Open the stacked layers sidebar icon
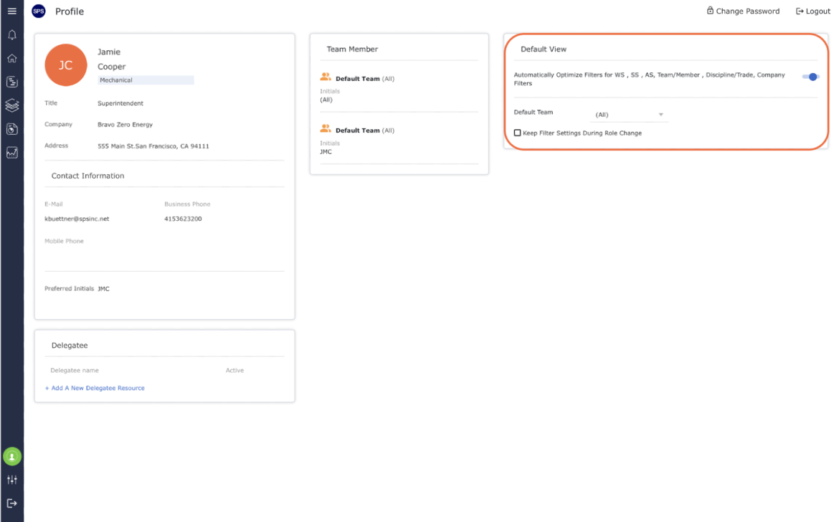The width and height of the screenshot is (839, 522). point(11,105)
